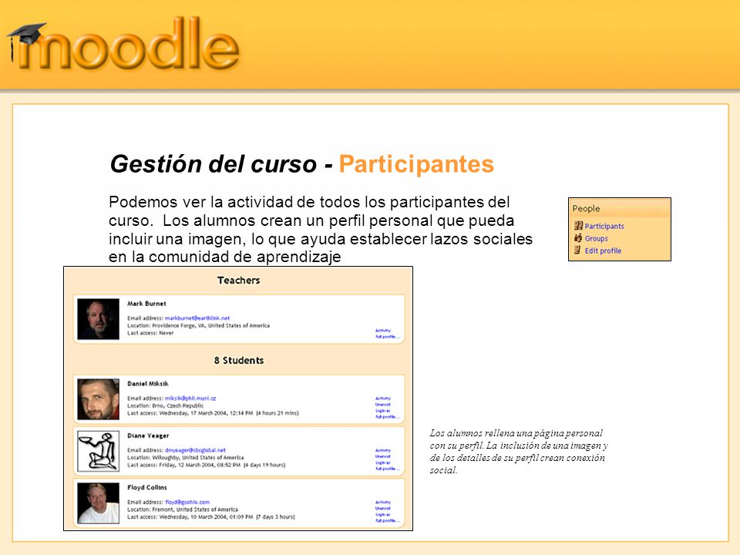This screenshot has height=555, width=740.
Task: Click Diane Yeager's line-drawing avatar
Action: [x=98, y=451]
